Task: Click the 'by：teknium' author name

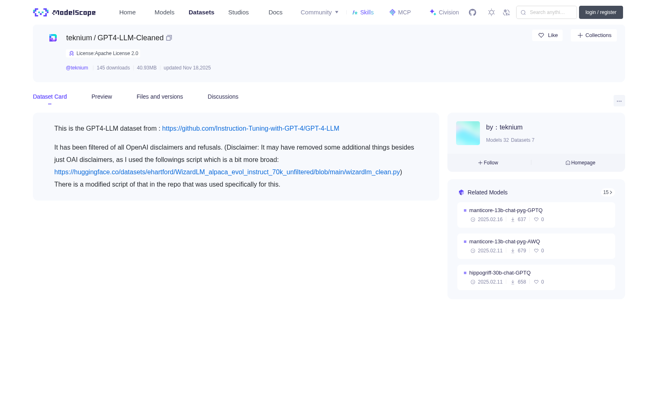Action: 504,127
